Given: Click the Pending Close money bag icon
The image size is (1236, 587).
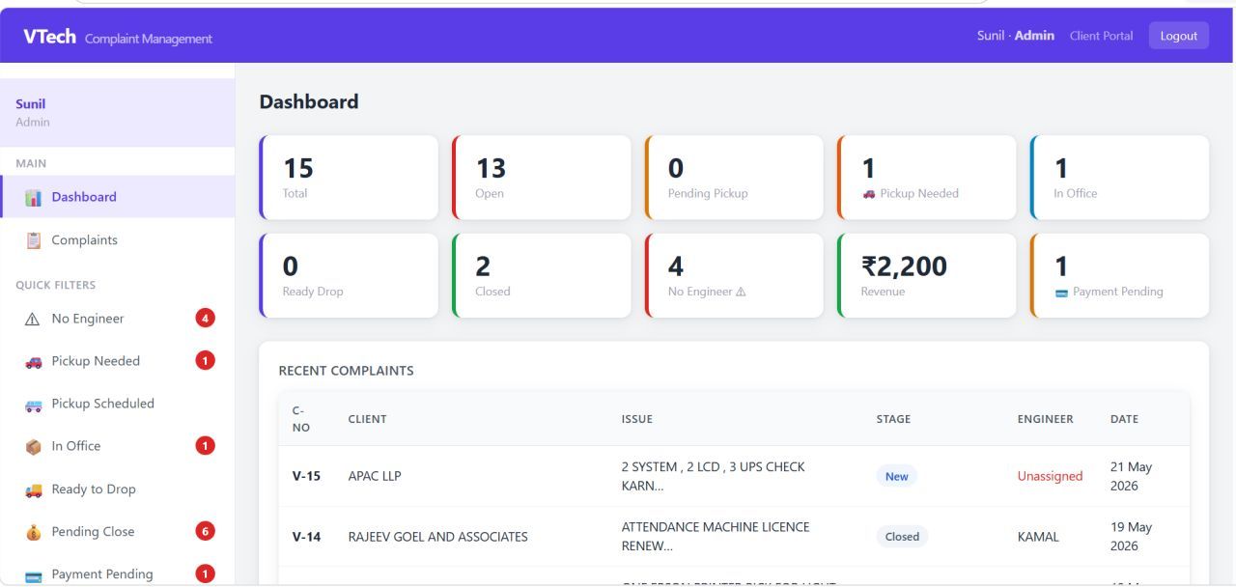Looking at the screenshot, I should pyautogui.click(x=33, y=532).
